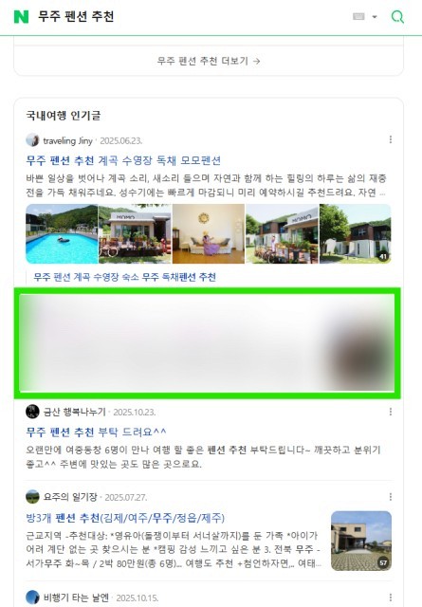The image size is (422, 607).
Task: Click 요주의 일기장 profile avatar
Action: [x=32, y=497]
